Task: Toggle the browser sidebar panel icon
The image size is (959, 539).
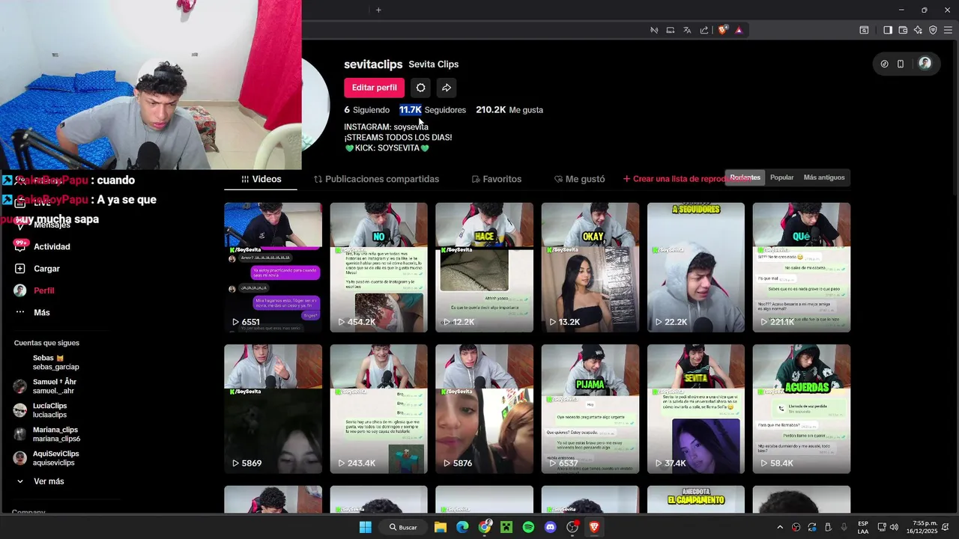Action: 888,30
